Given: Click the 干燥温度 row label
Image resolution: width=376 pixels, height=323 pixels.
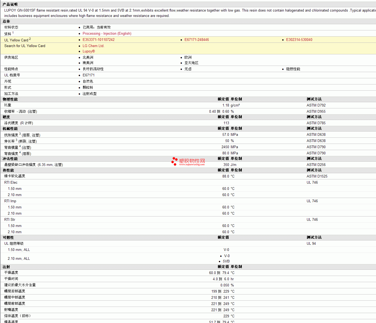Looking at the screenshot, I should [x=11, y=273].
